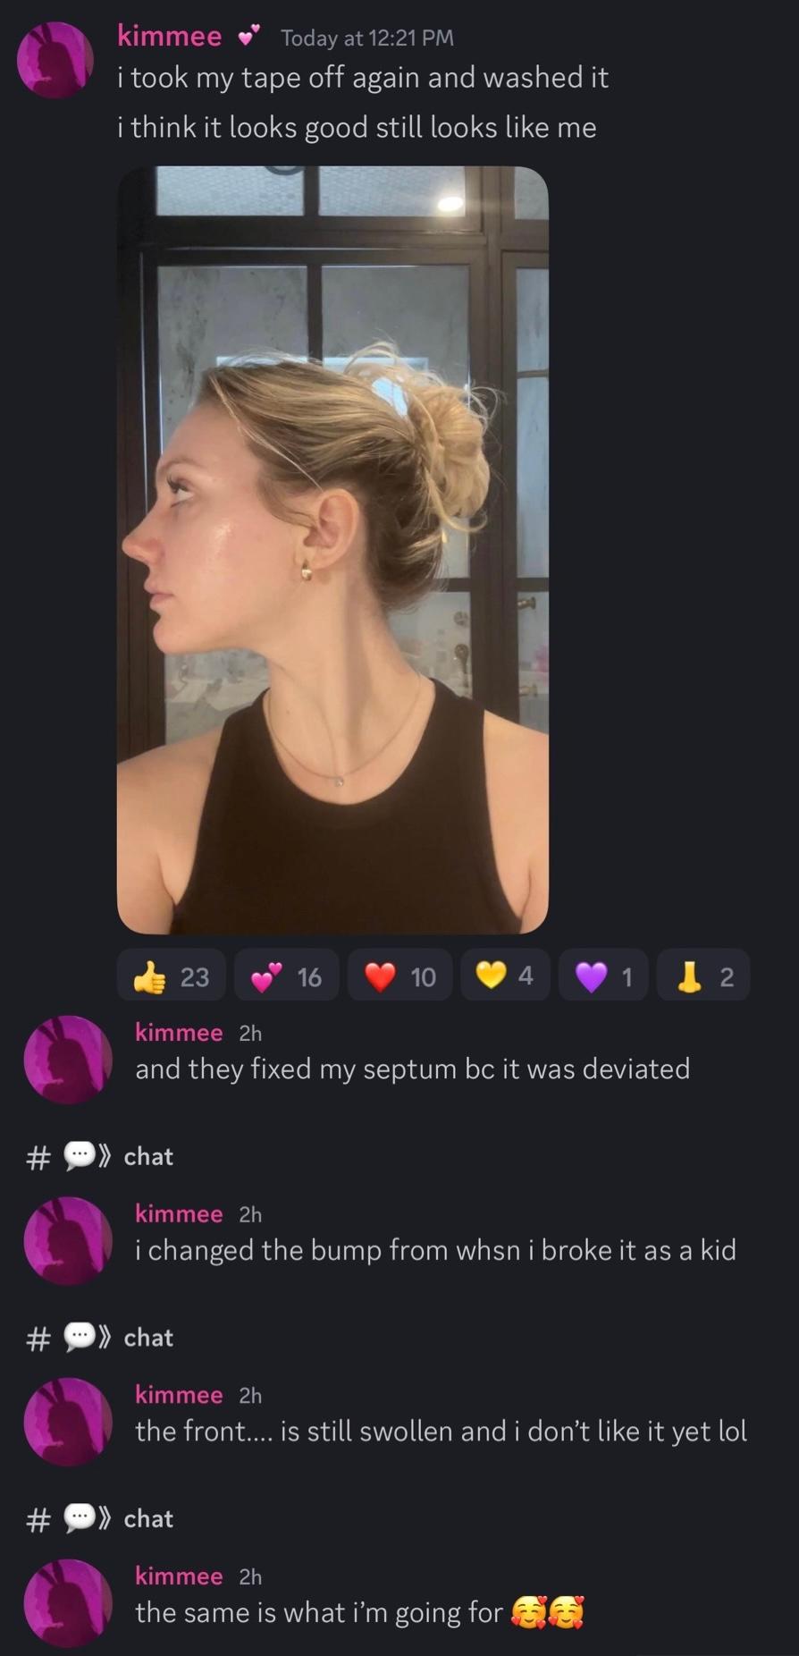
Task: Tap the 'Today at 12:21 PM' timestamp
Action: click(367, 38)
